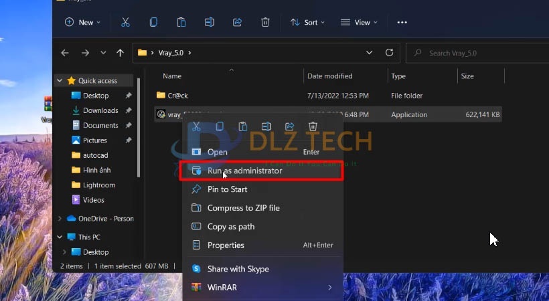This screenshot has width=549, height=301.
Task: Open the View dropdown menu
Action: tap(359, 22)
